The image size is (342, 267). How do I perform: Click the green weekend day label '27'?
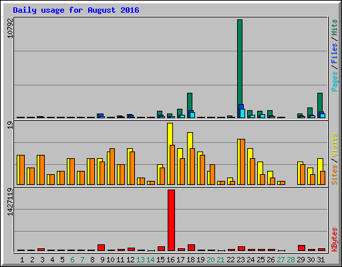(281, 260)
